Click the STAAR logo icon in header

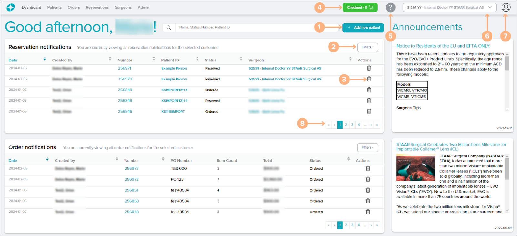point(11,7)
